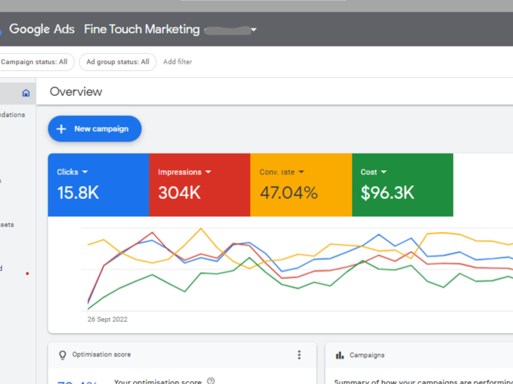The height and width of the screenshot is (384, 513).
Task: Expand the account selector dropdown arrow
Action: (253, 30)
